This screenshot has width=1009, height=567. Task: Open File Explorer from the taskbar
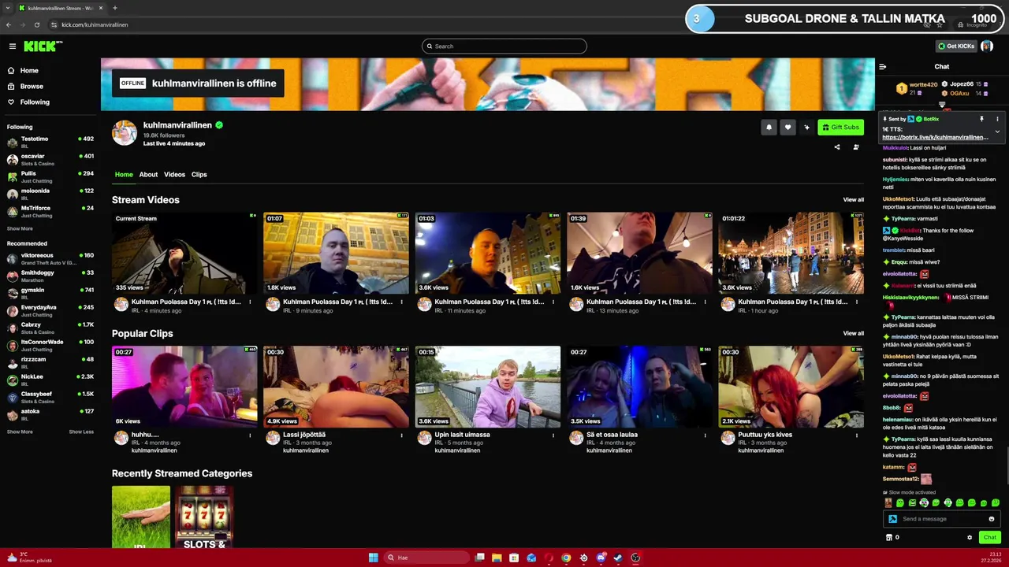click(x=497, y=558)
